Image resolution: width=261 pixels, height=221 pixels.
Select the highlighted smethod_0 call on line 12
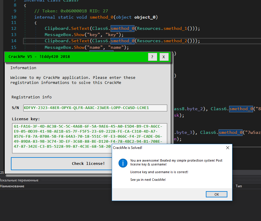(122, 28)
